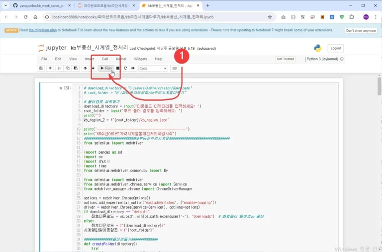Copy selected cells icon in toolbar
Image resolution: width=382 pixels, height=252 pixels.
(x=68, y=69)
